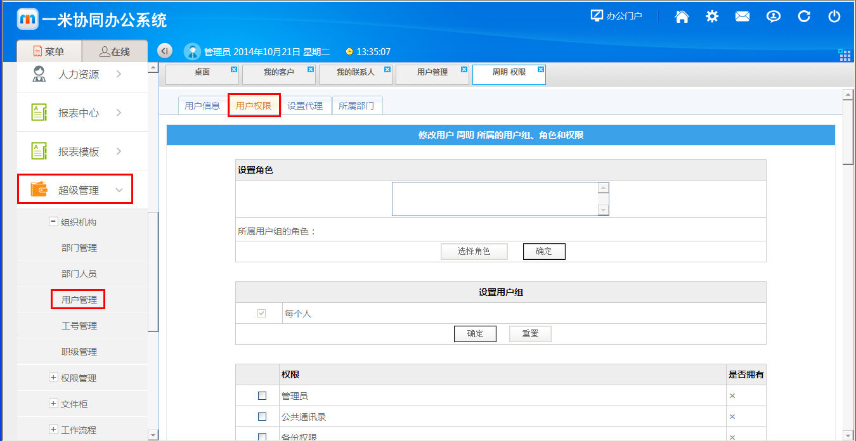Open 用户管理 in the sidebar
Image resolution: width=856 pixels, height=441 pixels.
tap(79, 300)
